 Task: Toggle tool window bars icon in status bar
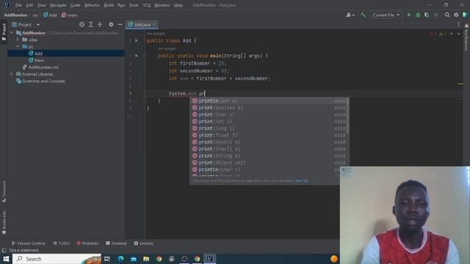pos(4,250)
